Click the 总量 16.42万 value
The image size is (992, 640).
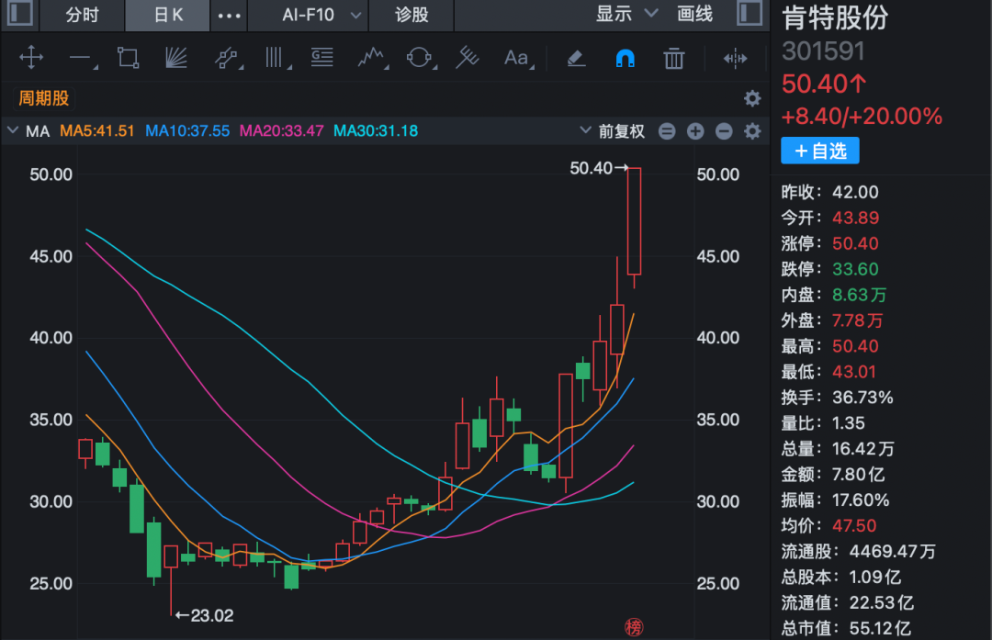[x=862, y=449]
